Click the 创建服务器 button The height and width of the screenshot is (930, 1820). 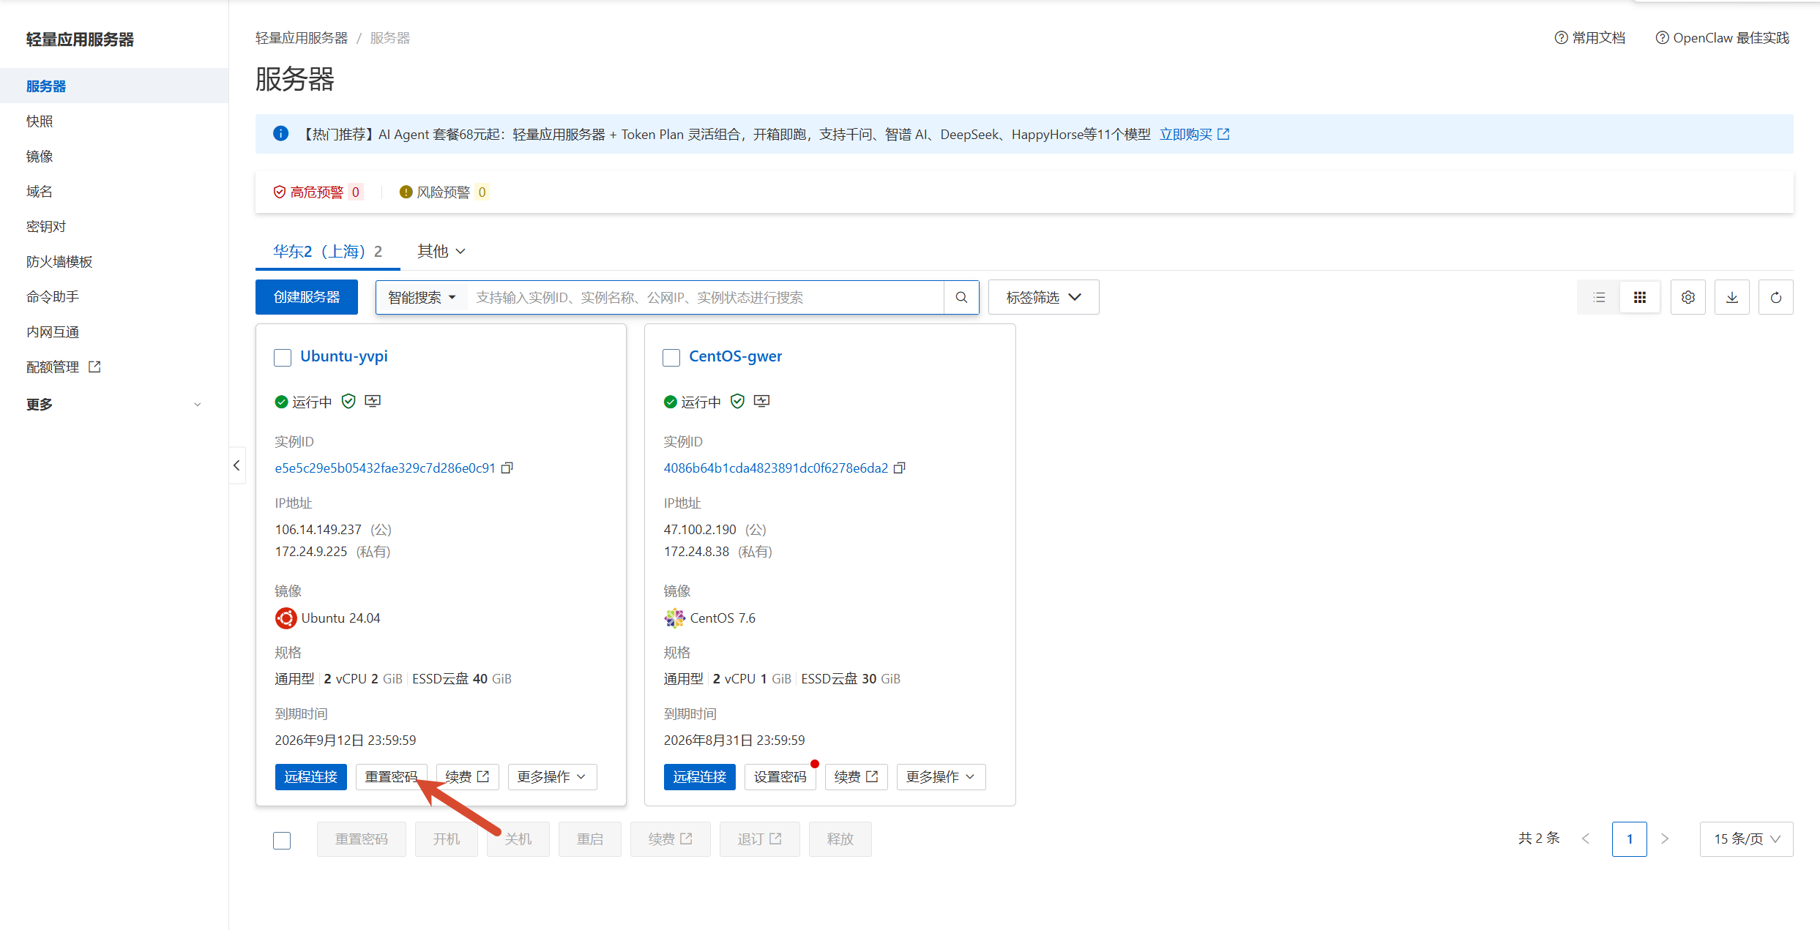point(307,297)
